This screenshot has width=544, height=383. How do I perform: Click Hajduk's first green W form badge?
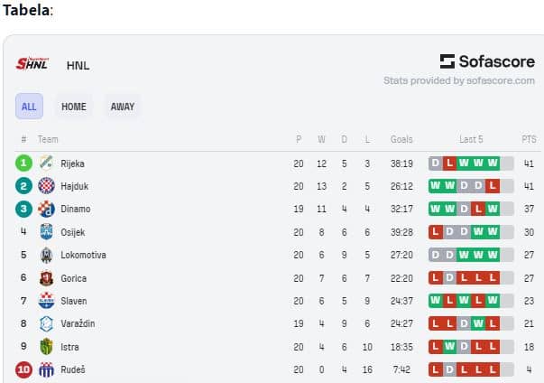click(436, 186)
